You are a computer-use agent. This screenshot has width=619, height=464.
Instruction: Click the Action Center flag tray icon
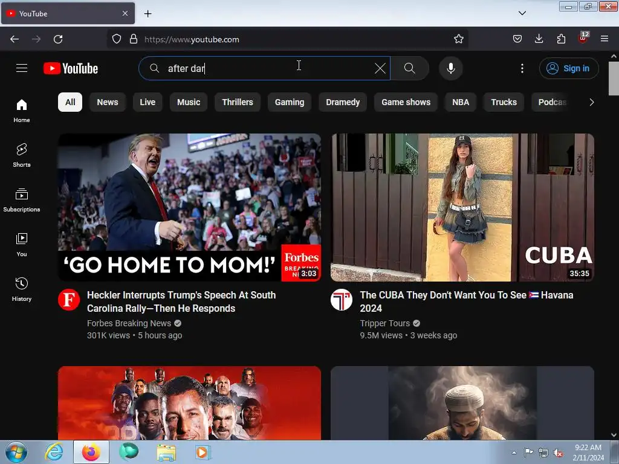pos(528,453)
